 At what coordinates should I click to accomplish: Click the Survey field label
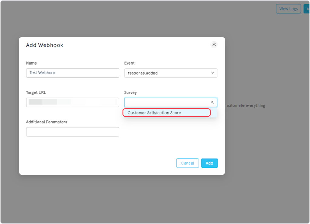click(x=130, y=92)
